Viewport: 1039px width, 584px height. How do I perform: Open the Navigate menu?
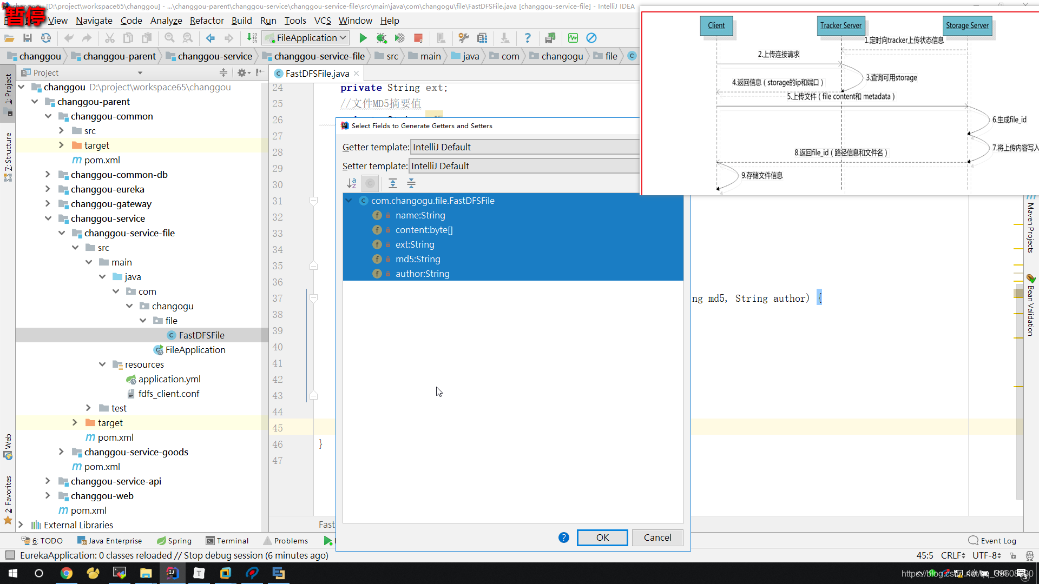coord(94,21)
